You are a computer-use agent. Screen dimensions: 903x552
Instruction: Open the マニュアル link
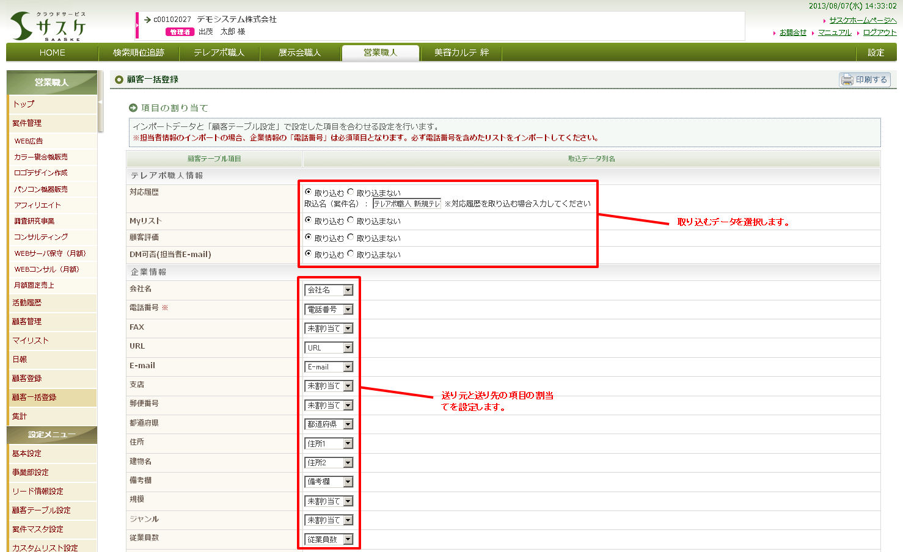834,32
